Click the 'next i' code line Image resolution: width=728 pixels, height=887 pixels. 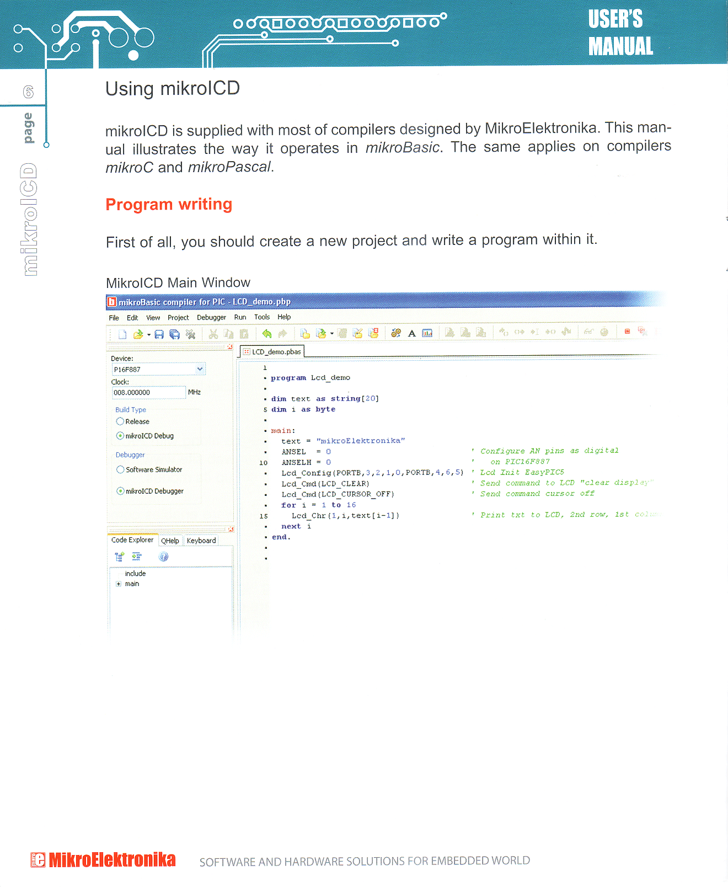[x=296, y=526]
